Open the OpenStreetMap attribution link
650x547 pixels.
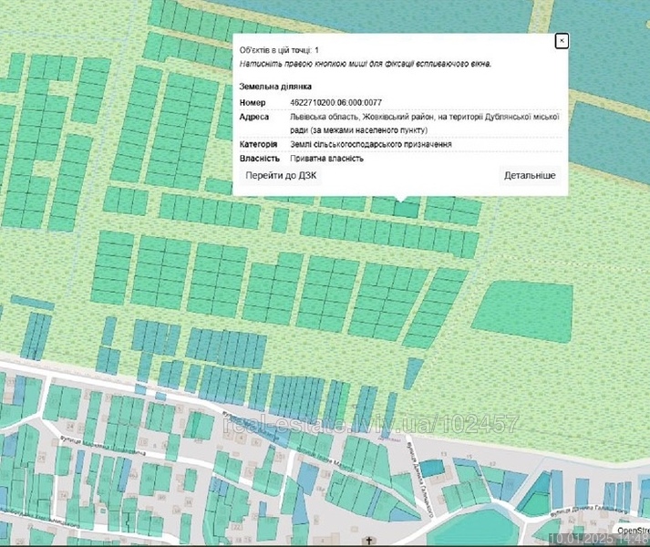click(633, 531)
